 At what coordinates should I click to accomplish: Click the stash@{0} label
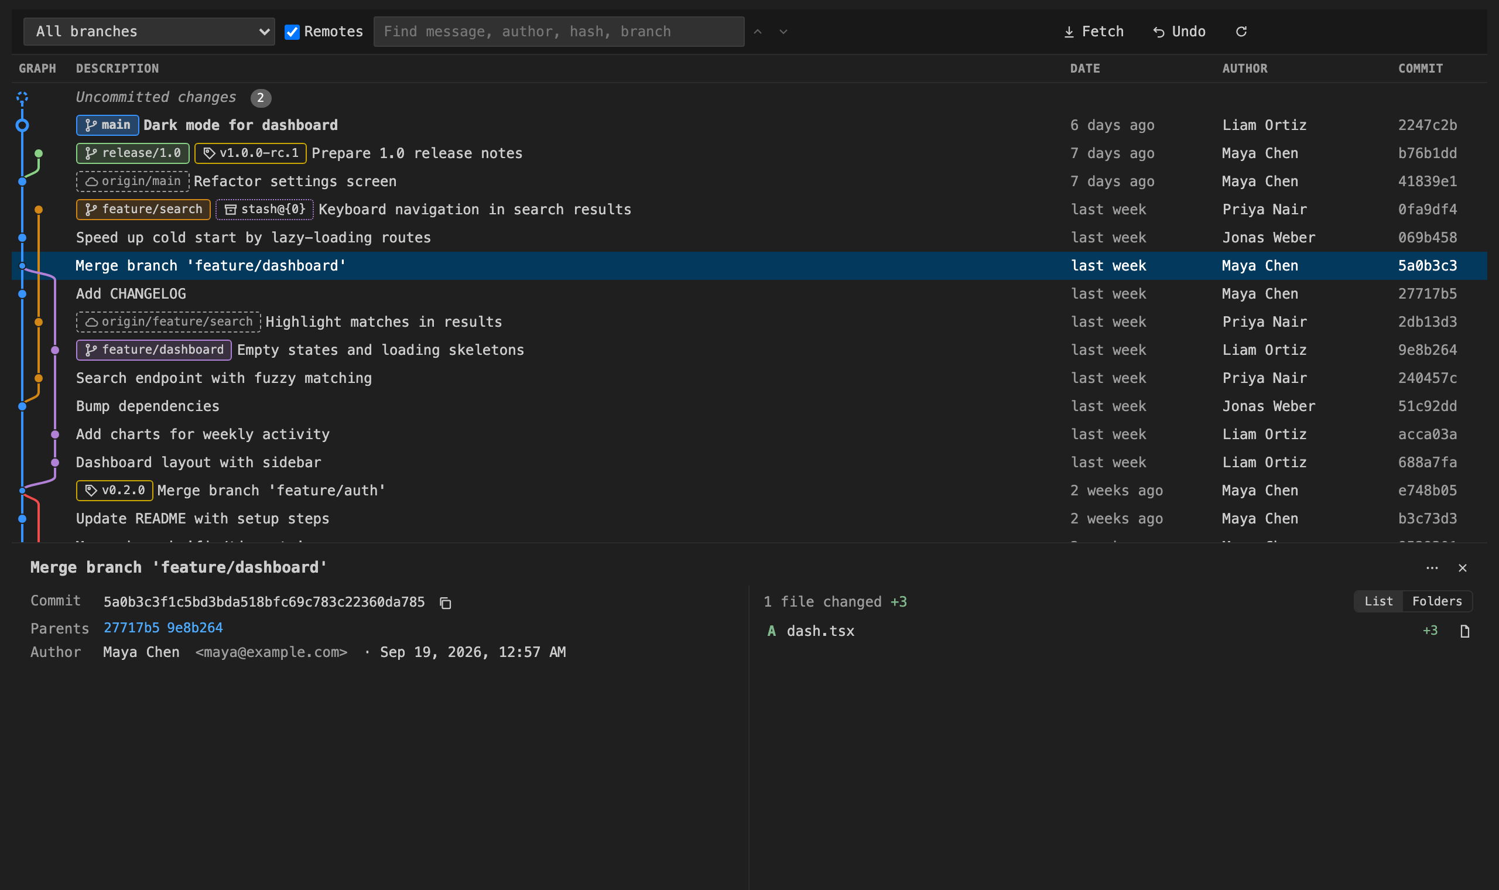point(265,209)
